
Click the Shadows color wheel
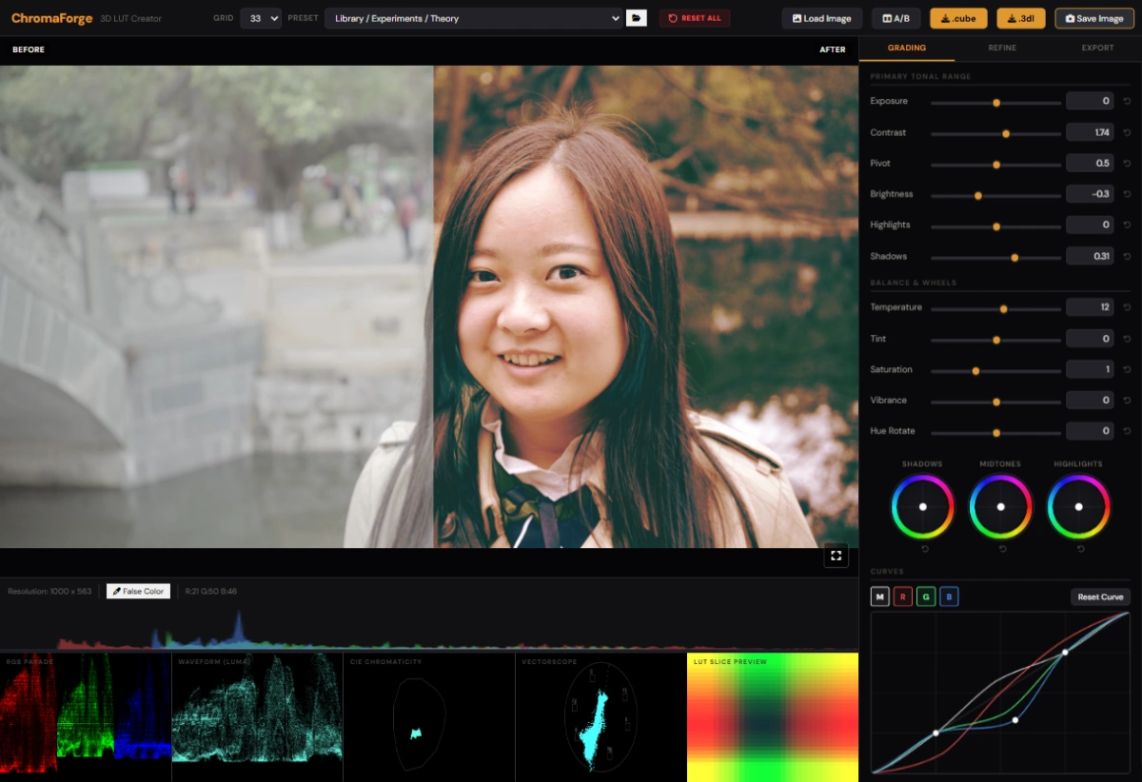coord(922,507)
